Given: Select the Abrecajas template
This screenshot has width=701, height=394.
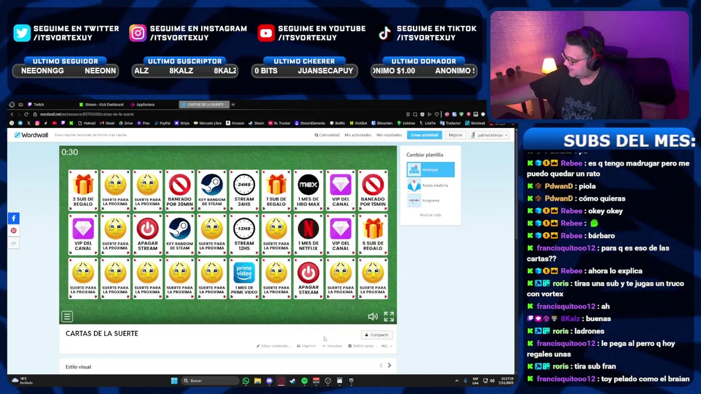Looking at the screenshot, I should [x=430, y=170].
